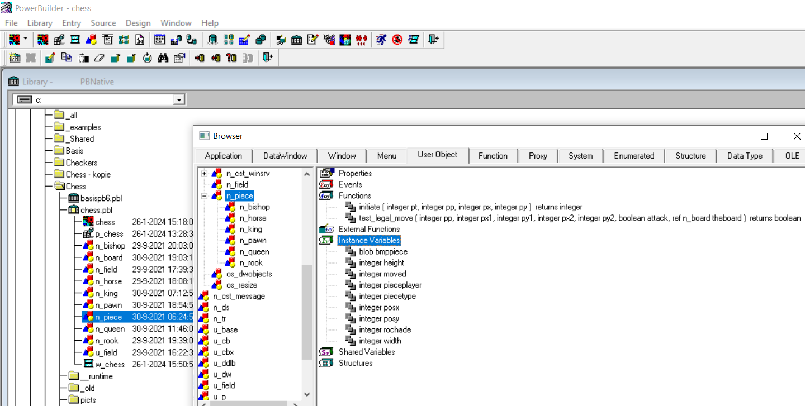Open the Entry menu
Image resolution: width=805 pixels, height=406 pixels.
pos(72,23)
